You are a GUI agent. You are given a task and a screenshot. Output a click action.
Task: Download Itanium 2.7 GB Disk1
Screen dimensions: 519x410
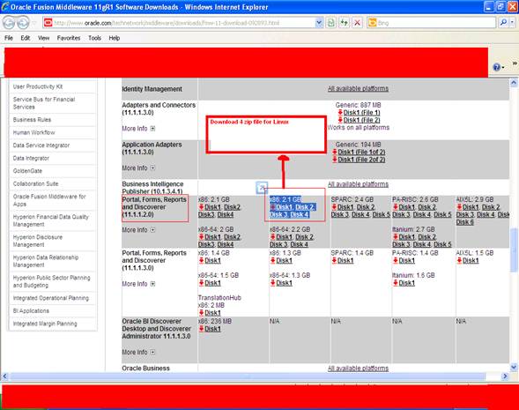click(x=407, y=237)
